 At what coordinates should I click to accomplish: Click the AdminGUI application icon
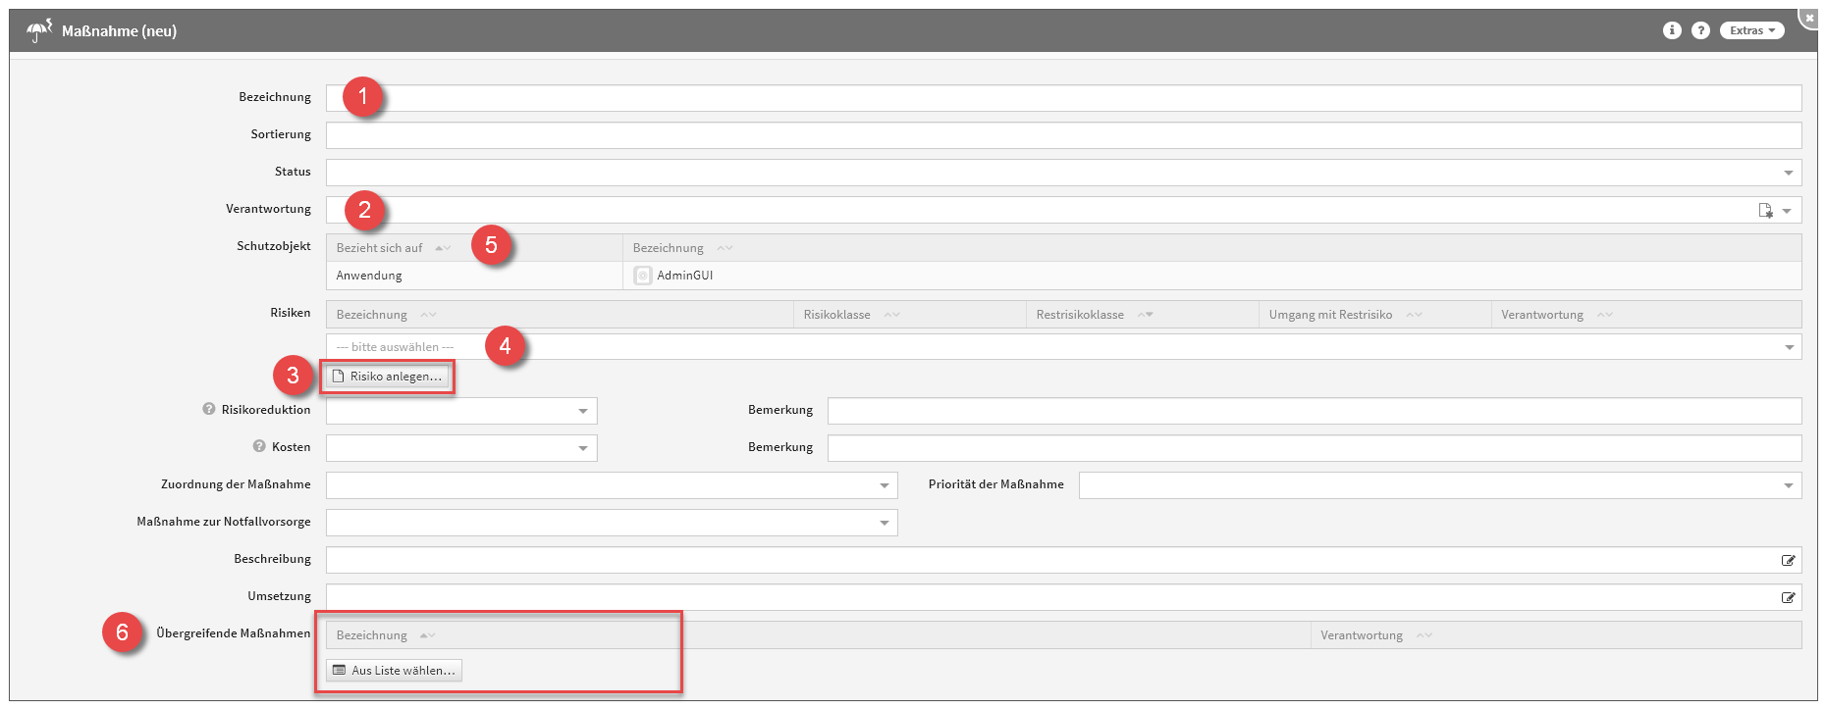[643, 276]
